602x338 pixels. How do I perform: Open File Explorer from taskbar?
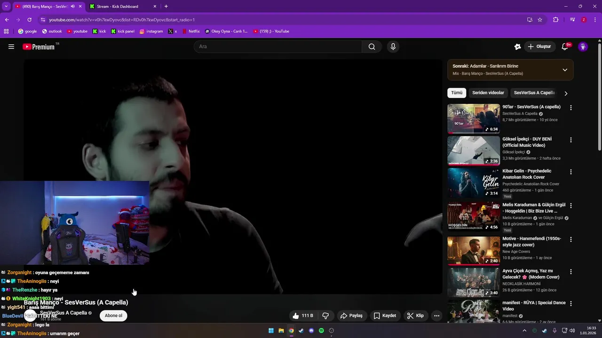pyautogui.click(x=281, y=330)
